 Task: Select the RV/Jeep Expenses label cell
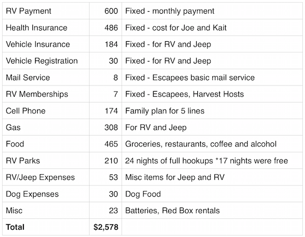pyautogui.click(x=46, y=177)
